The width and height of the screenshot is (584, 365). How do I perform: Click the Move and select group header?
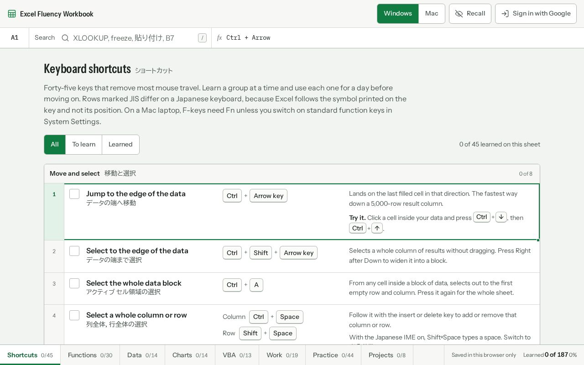pyautogui.click(x=292, y=174)
